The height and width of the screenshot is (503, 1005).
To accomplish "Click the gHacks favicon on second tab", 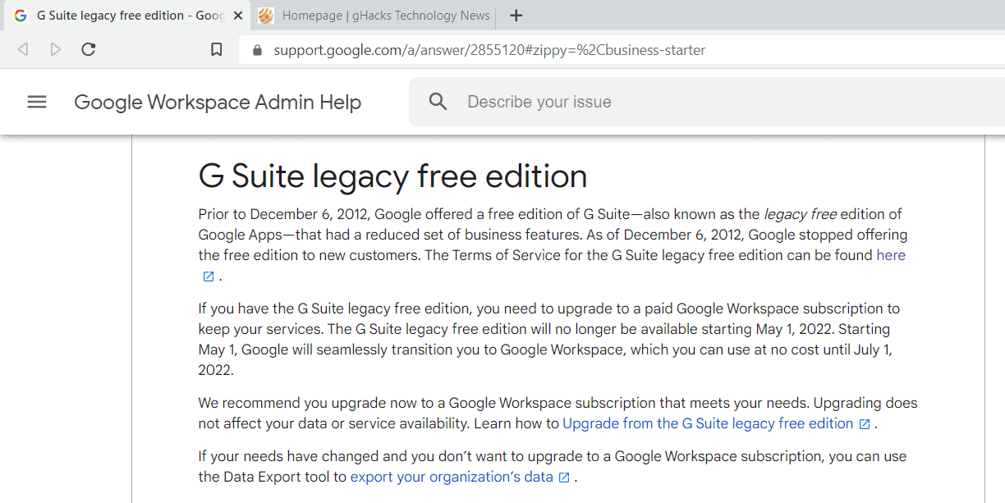I will coord(265,16).
